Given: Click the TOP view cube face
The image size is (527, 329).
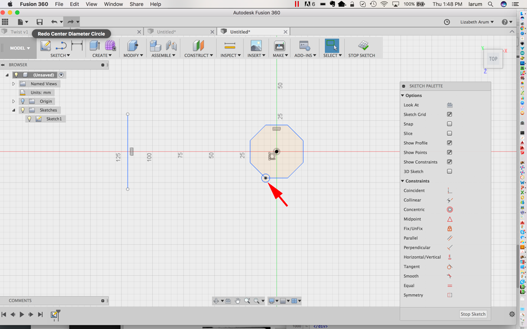Looking at the screenshot, I should pyautogui.click(x=493, y=59).
